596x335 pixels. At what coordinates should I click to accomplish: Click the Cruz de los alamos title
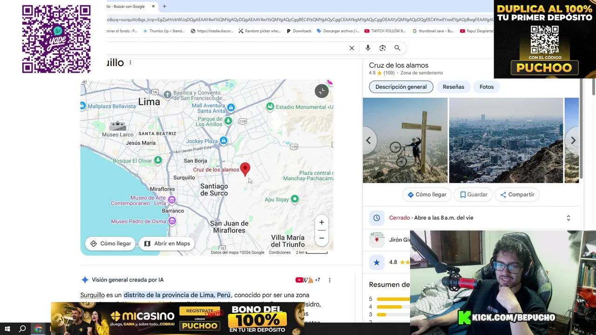[399, 66]
